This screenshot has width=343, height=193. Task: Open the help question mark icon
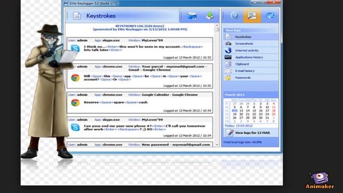pos(235,16)
